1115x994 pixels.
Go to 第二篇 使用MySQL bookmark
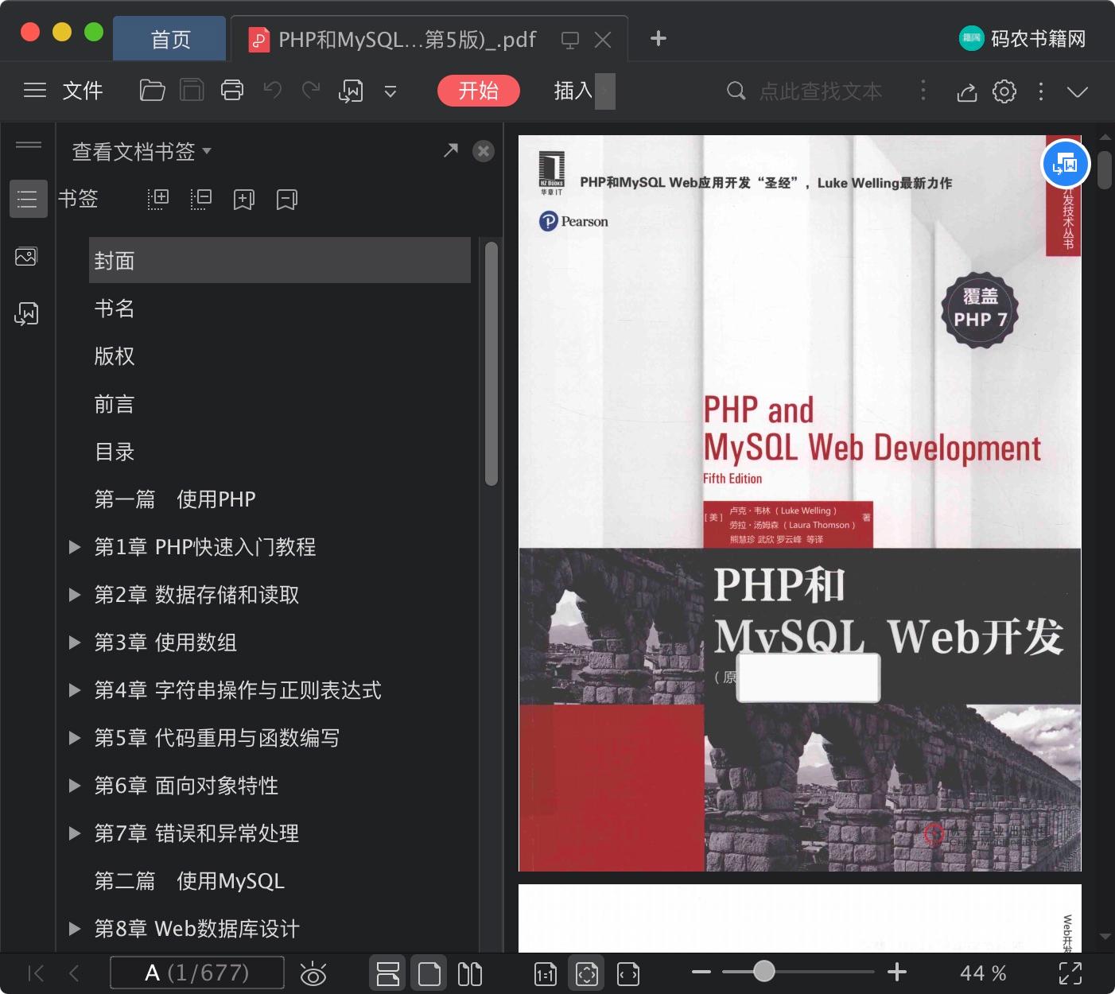click(x=189, y=881)
